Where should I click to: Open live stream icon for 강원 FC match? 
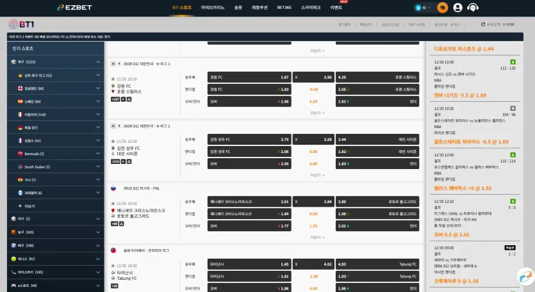(x=124, y=99)
